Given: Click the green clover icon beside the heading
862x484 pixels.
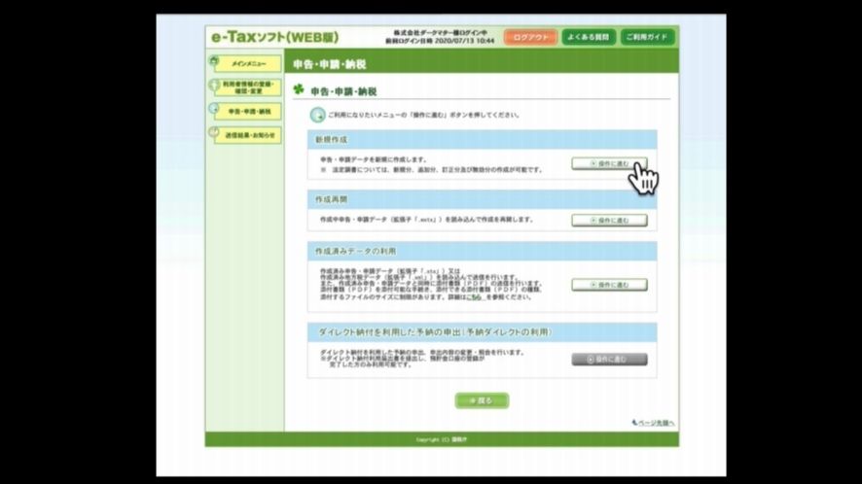Looking at the screenshot, I should pos(299,90).
